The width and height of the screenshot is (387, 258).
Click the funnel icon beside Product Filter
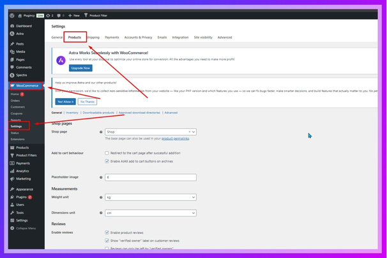coord(86,15)
